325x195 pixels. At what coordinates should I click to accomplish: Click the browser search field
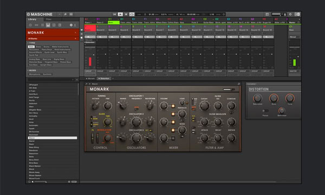tap(51, 80)
